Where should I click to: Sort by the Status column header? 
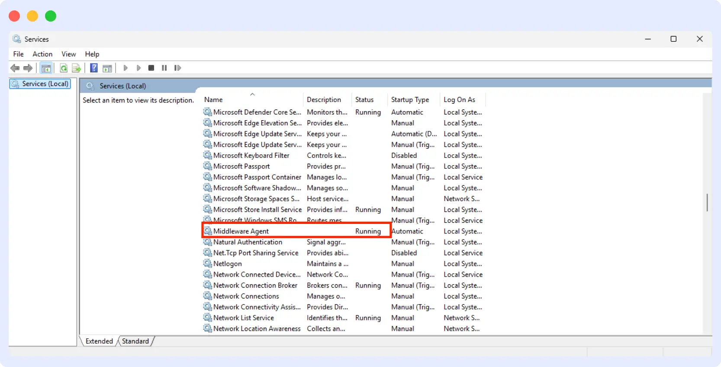pos(369,99)
